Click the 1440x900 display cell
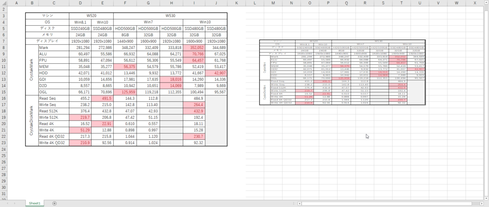The image size is (489, 207). click(x=125, y=41)
